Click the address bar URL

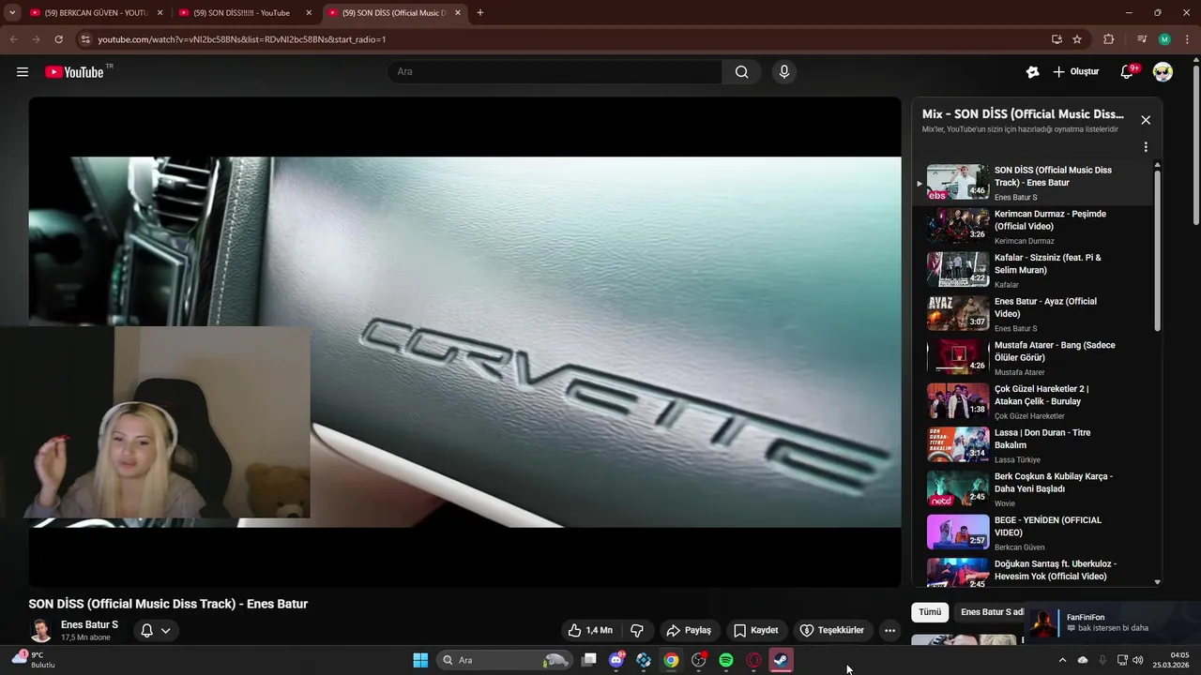[242, 39]
